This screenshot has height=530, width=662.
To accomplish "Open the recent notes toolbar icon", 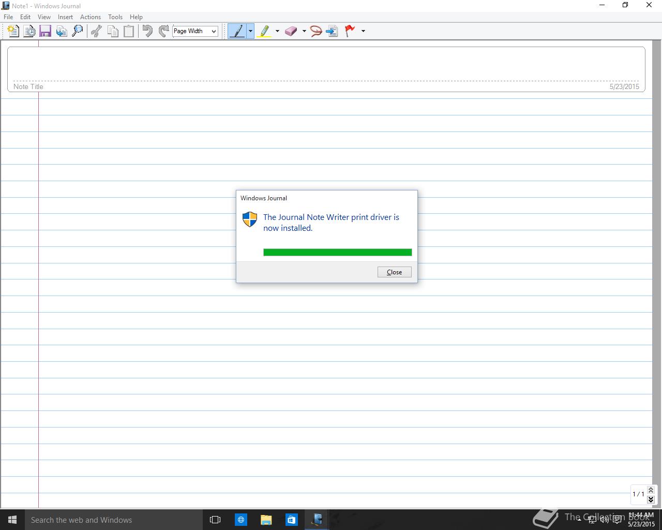I will click(x=29, y=31).
